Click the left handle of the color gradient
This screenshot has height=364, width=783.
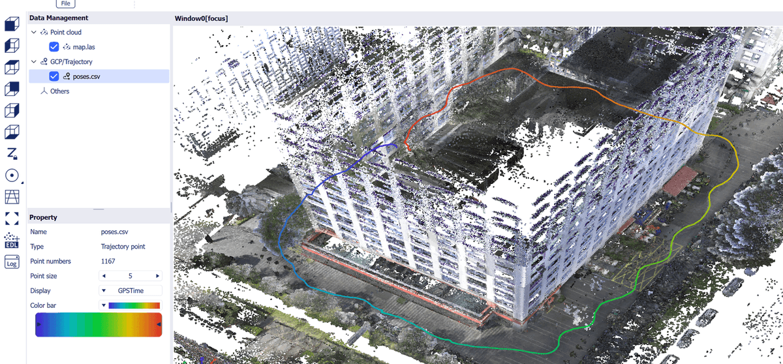pyautogui.click(x=38, y=324)
